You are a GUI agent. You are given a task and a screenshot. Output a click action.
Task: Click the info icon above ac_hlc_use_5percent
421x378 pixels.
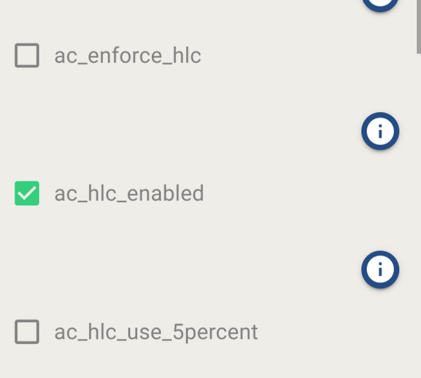[x=380, y=270]
